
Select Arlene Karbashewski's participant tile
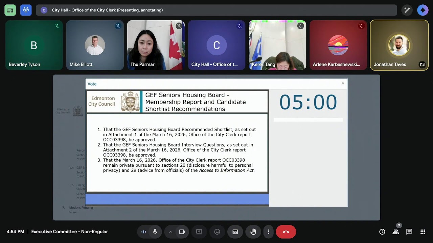coord(338,45)
